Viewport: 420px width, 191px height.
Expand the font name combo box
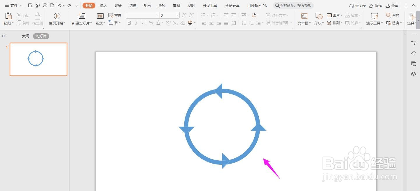click(158, 15)
